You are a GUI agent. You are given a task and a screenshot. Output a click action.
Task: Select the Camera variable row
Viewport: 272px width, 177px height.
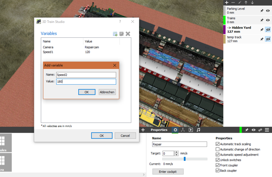[x=86, y=47]
